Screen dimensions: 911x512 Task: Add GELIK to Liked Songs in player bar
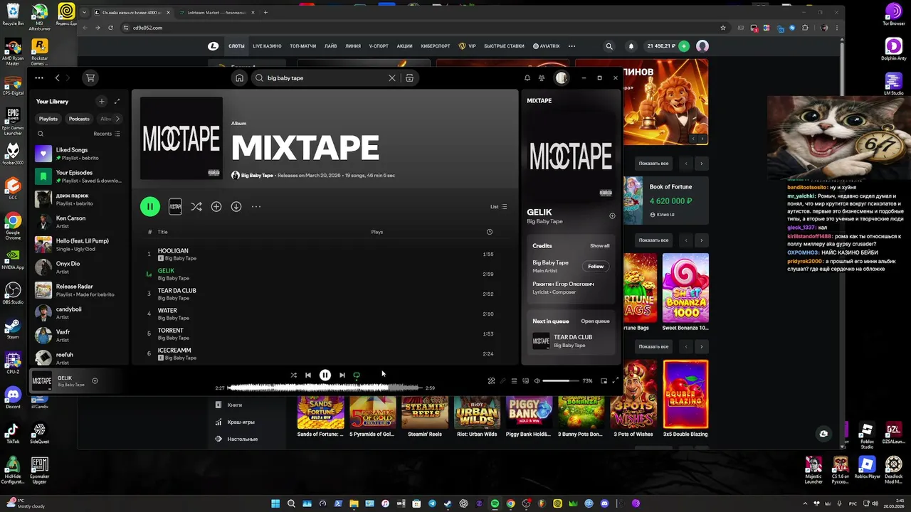click(95, 381)
